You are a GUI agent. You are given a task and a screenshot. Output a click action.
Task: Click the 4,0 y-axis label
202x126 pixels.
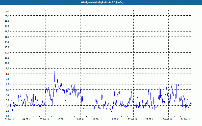click(x=8, y=95)
